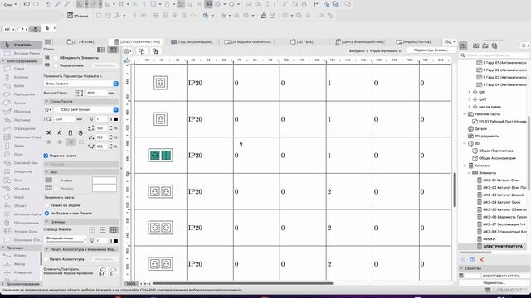Select the Фасад elevation tool
Viewport: 531px width, 298px height.
click(19, 264)
